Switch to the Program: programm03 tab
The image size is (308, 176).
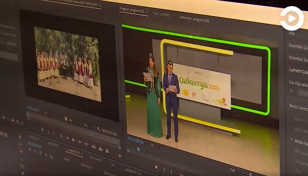pos(132,10)
